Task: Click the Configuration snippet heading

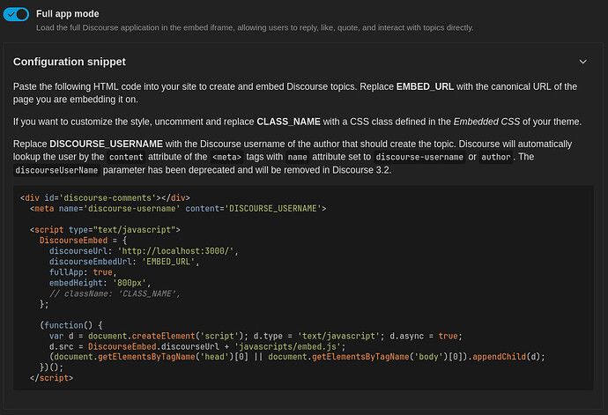Action: (x=70, y=62)
